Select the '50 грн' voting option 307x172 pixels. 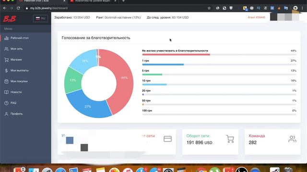[x=146, y=100]
